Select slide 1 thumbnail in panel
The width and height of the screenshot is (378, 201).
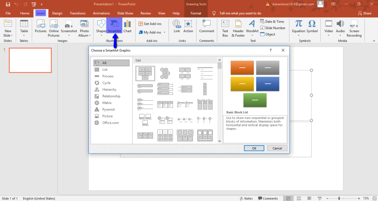[x=30, y=60]
